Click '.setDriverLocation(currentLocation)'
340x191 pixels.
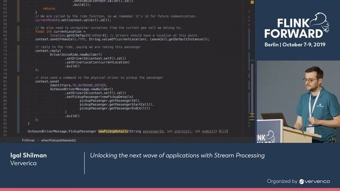click(x=97, y=63)
